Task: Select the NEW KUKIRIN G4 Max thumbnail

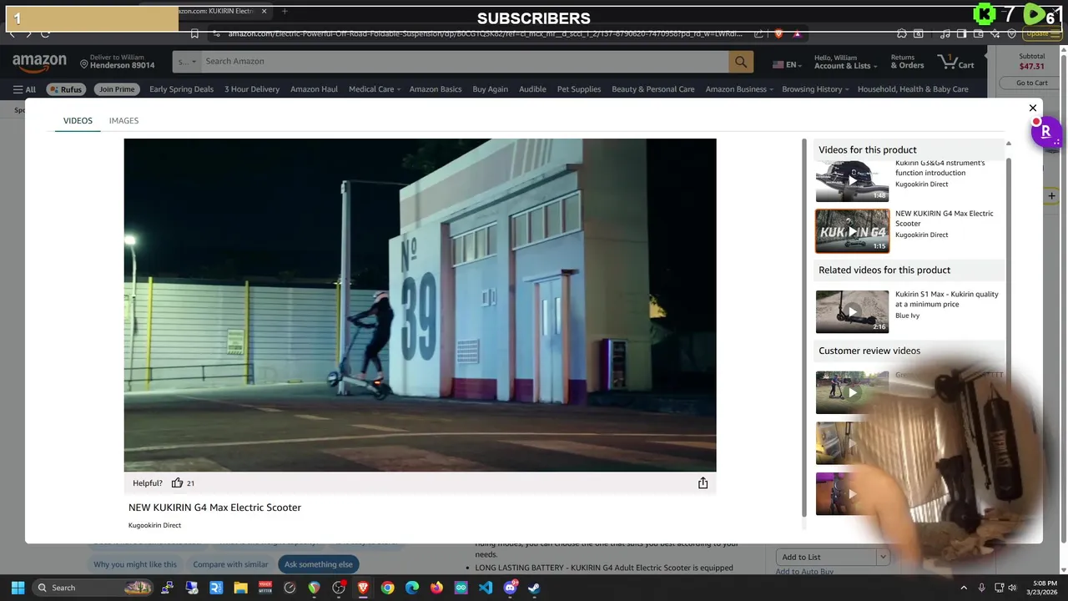Action: [x=852, y=231]
